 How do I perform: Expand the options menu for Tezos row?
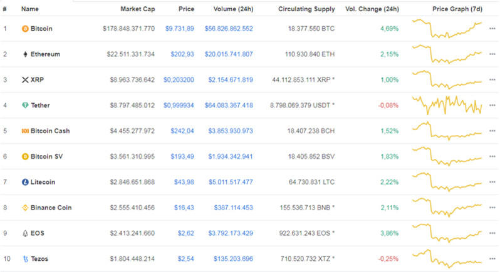[492, 259]
